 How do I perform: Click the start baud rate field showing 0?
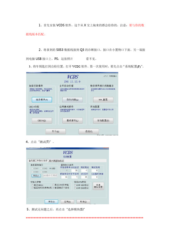point(64,170)
